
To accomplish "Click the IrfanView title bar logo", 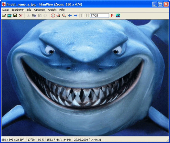I will point(4,4).
